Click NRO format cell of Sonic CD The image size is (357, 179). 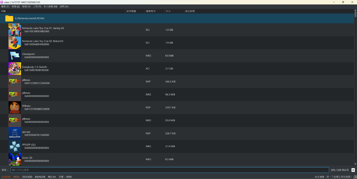[148, 159]
